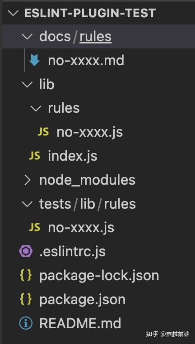Open the .eslintrc.js file

point(72,252)
